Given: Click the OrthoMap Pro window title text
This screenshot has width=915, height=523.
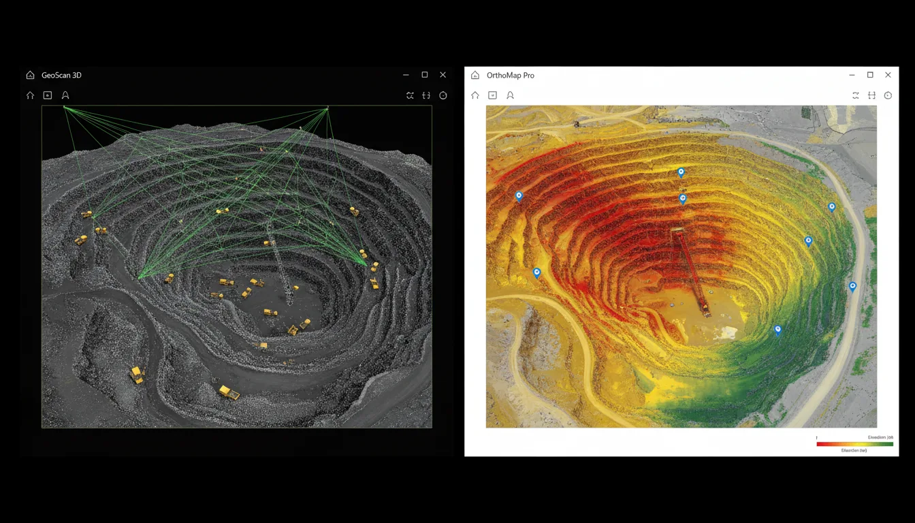Looking at the screenshot, I should tap(513, 75).
